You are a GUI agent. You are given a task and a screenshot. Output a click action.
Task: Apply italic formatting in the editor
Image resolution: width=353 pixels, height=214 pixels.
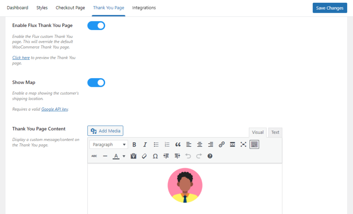145,144
